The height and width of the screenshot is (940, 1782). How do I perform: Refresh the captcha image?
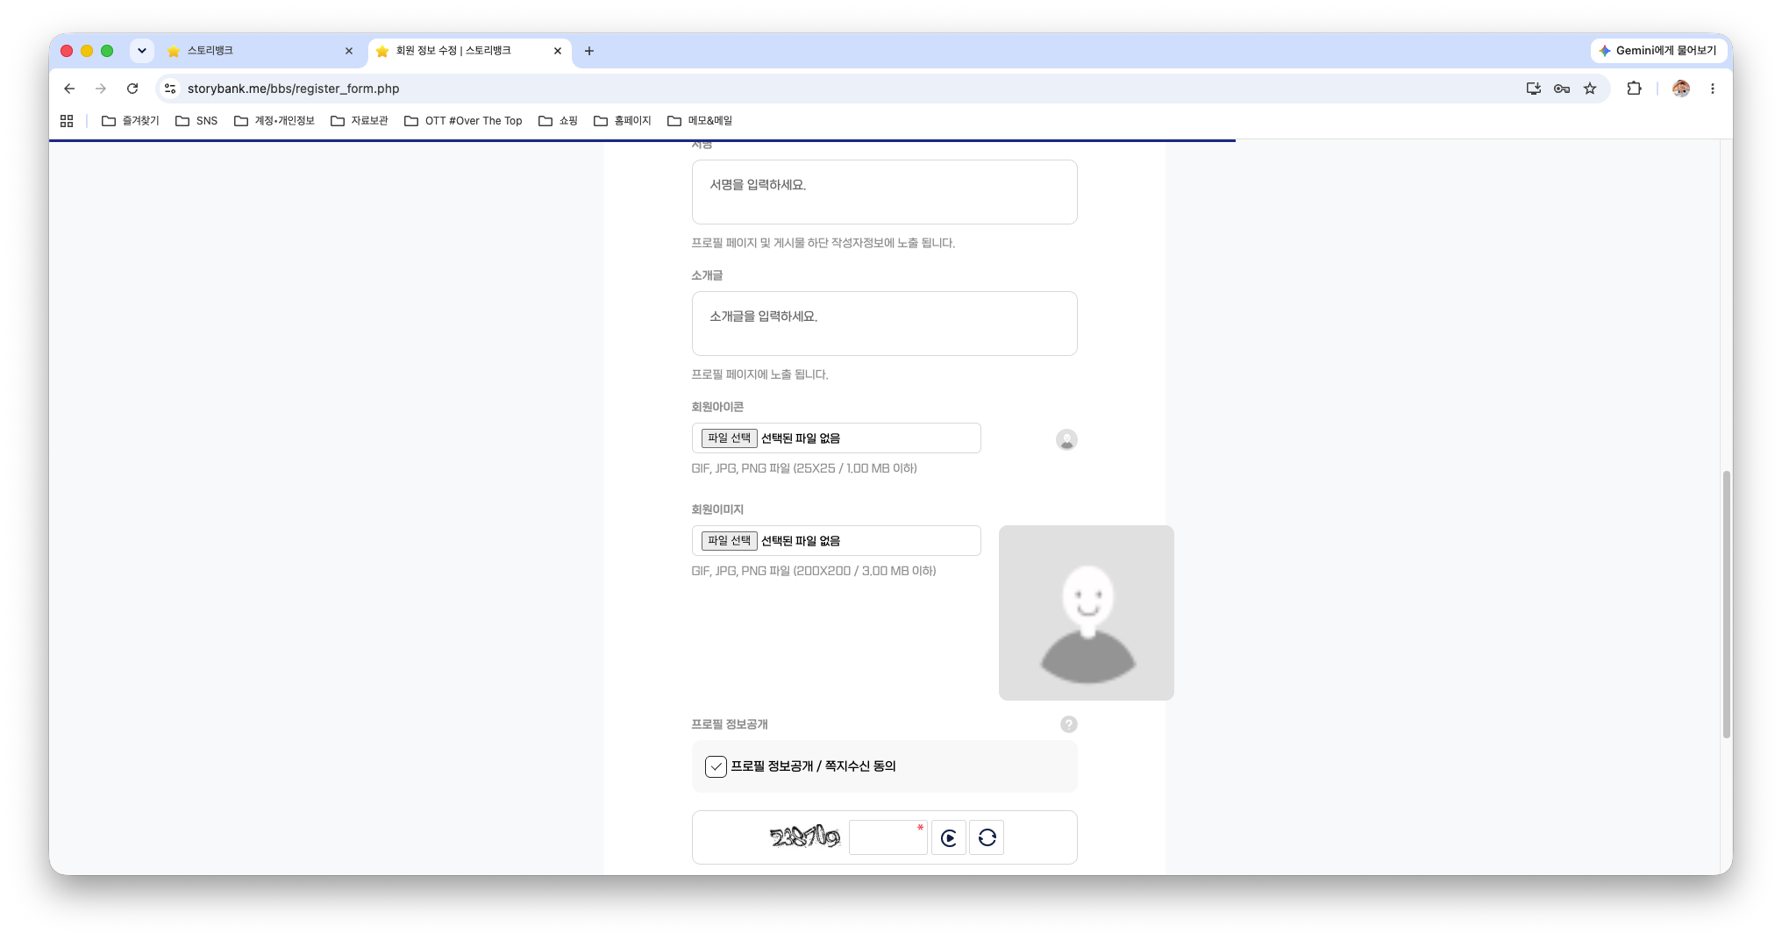point(987,838)
